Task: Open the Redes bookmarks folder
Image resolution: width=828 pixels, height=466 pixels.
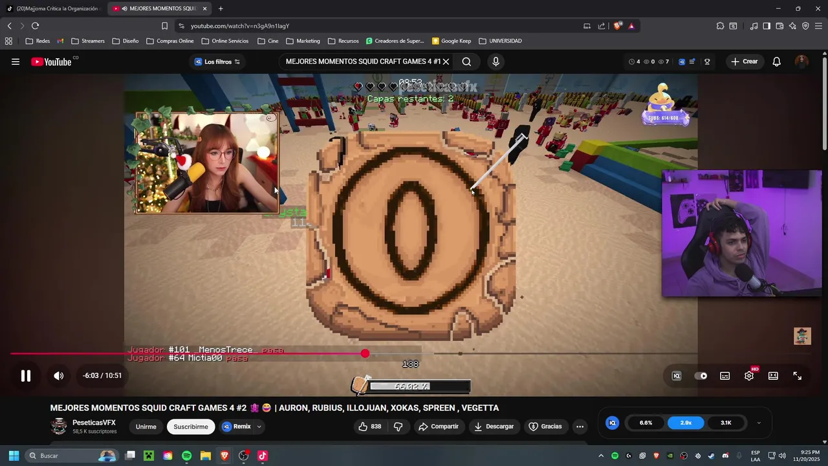Action: pyautogui.click(x=38, y=41)
